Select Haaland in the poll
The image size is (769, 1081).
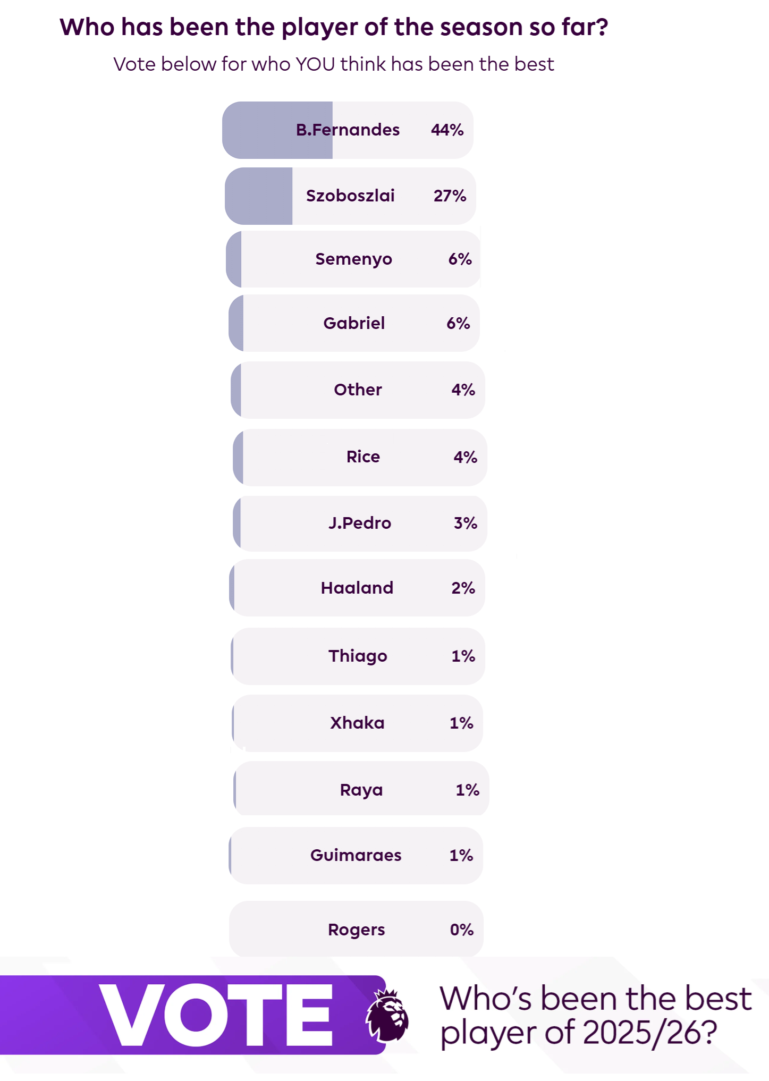(357, 588)
